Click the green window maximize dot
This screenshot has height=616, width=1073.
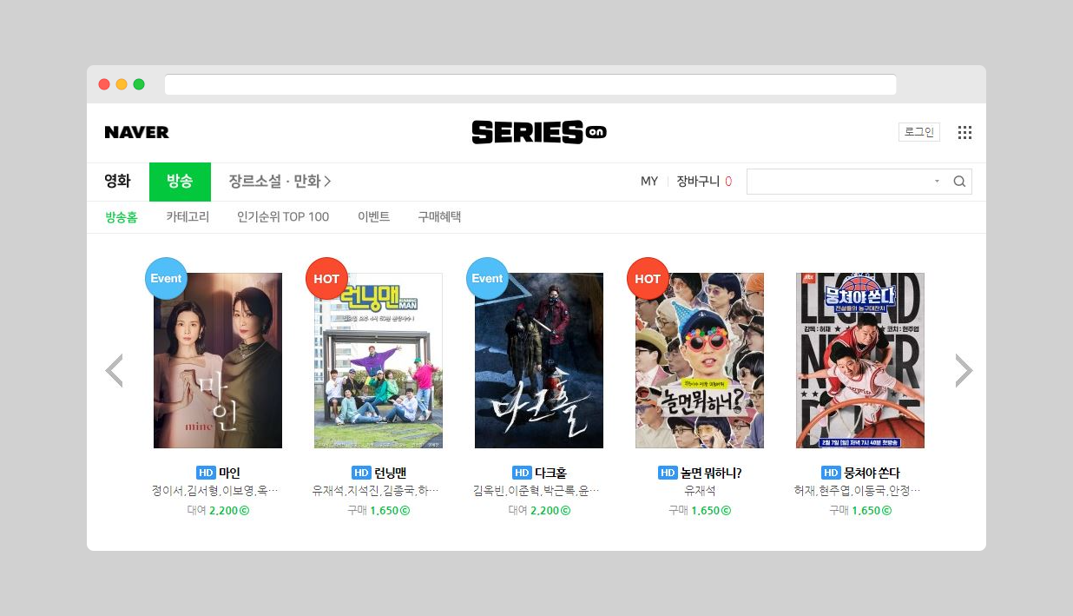coord(139,84)
